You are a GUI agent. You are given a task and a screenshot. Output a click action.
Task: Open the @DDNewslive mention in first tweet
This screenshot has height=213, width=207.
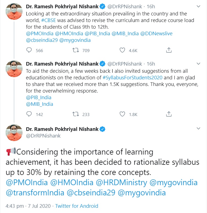click(156, 33)
